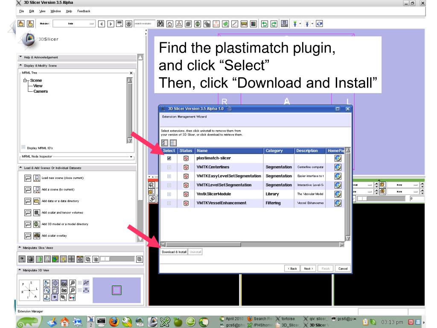Toggle checkbox beside rock icon in 3D View
437x328 pixels.
coord(80,290)
